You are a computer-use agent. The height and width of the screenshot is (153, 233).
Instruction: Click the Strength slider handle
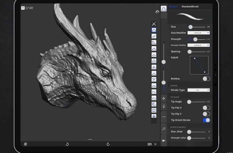pyautogui.click(x=195, y=39)
